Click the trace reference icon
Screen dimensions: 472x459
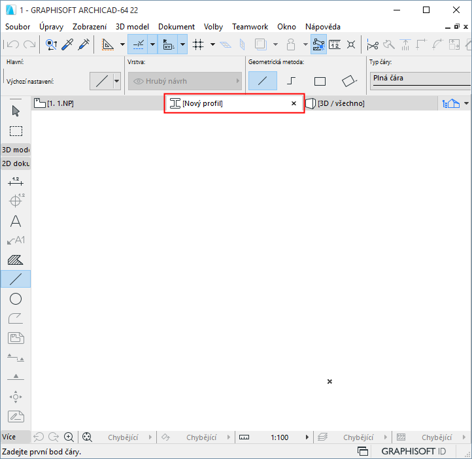click(x=261, y=44)
